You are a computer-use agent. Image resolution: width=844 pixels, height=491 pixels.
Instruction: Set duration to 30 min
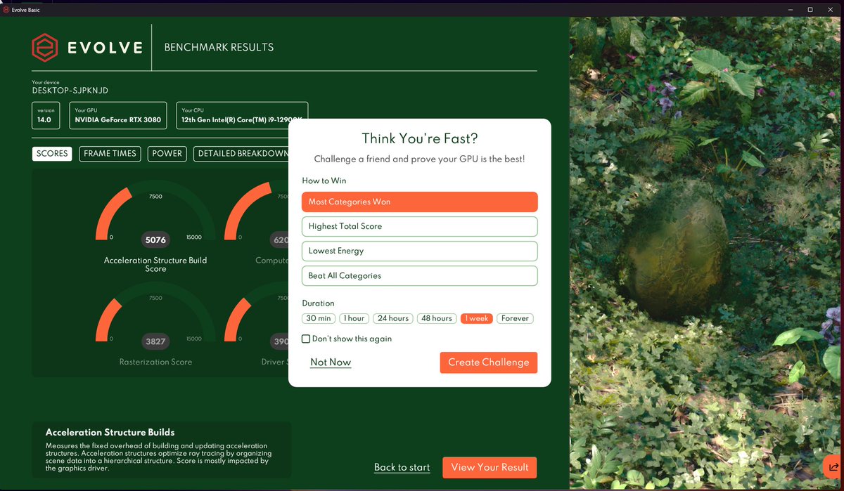click(x=319, y=318)
